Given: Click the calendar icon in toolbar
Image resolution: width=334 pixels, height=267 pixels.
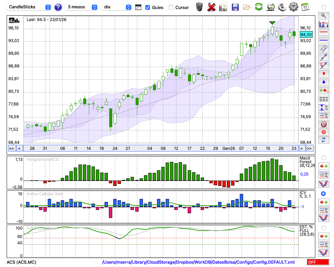Looking at the screenshot, I should click(x=305, y=7).
